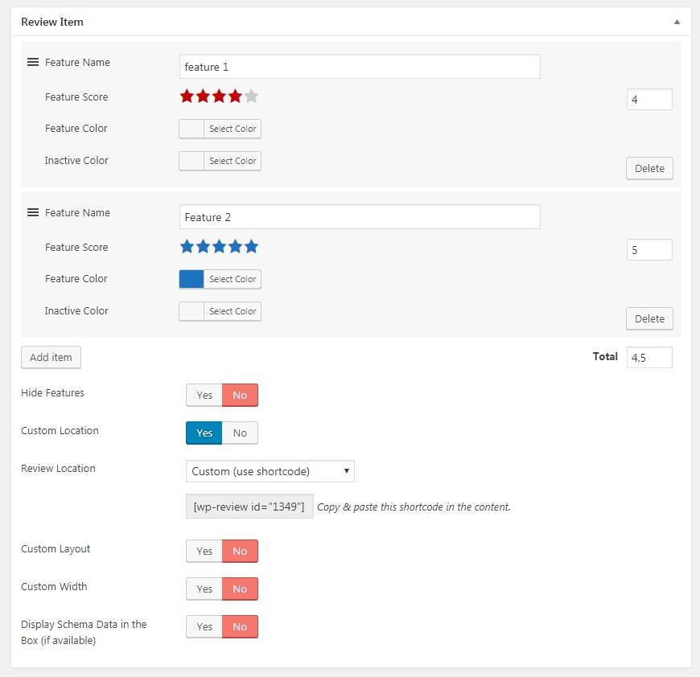Screen dimensions: 700x677
Task: Click the wp-review shortcode field
Action: pos(249,507)
